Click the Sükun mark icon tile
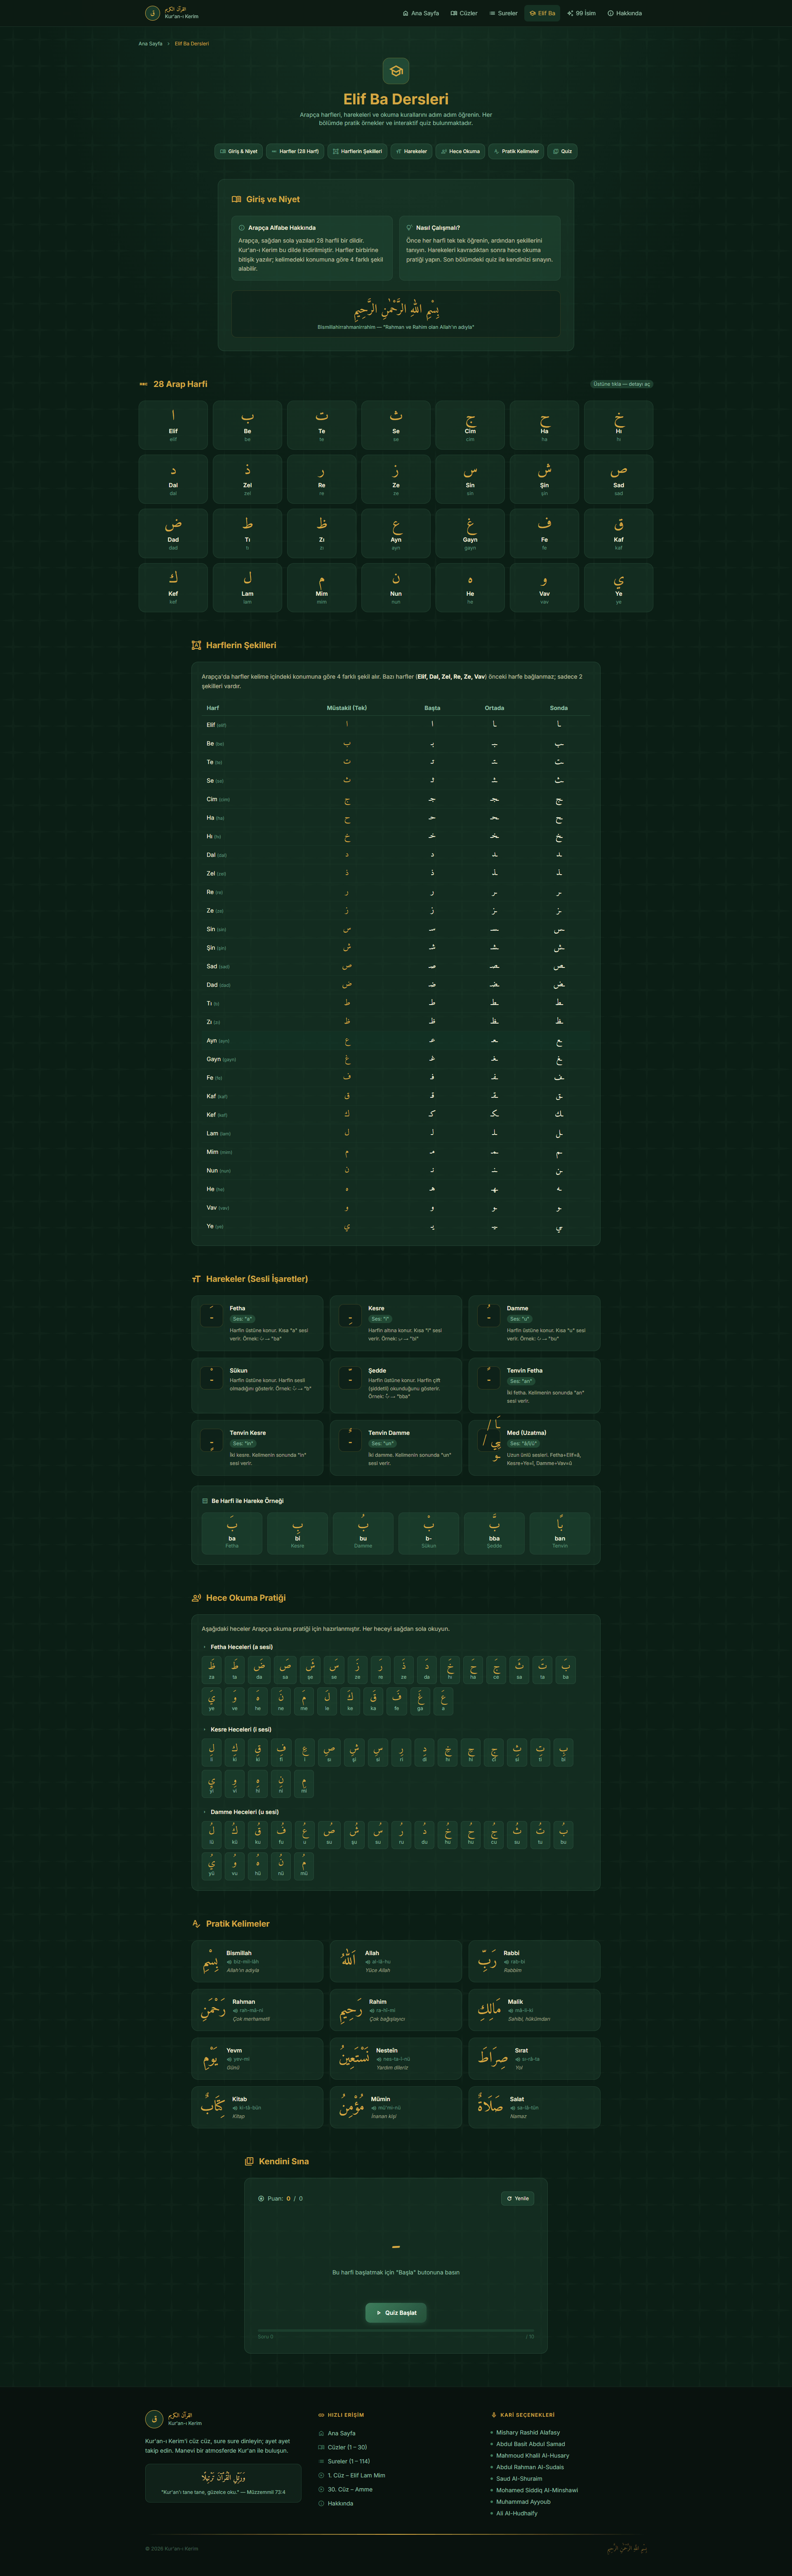Image resolution: width=792 pixels, height=2576 pixels. [212, 1377]
